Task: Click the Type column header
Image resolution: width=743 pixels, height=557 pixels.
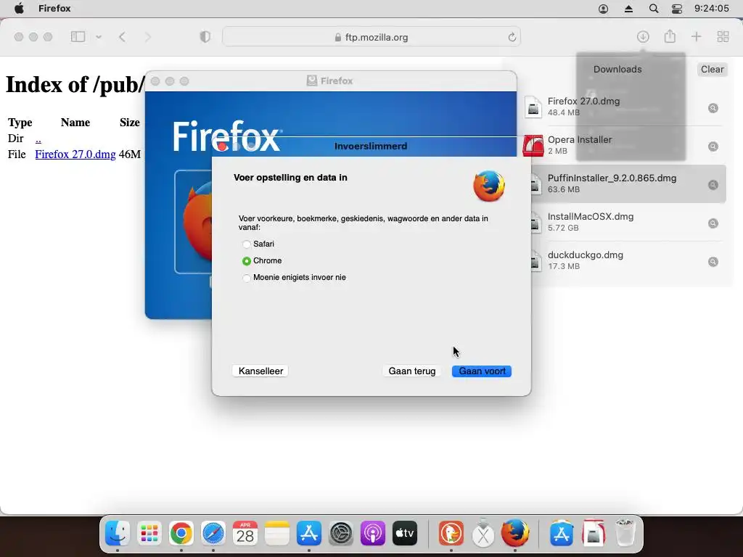Action: click(x=20, y=123)
